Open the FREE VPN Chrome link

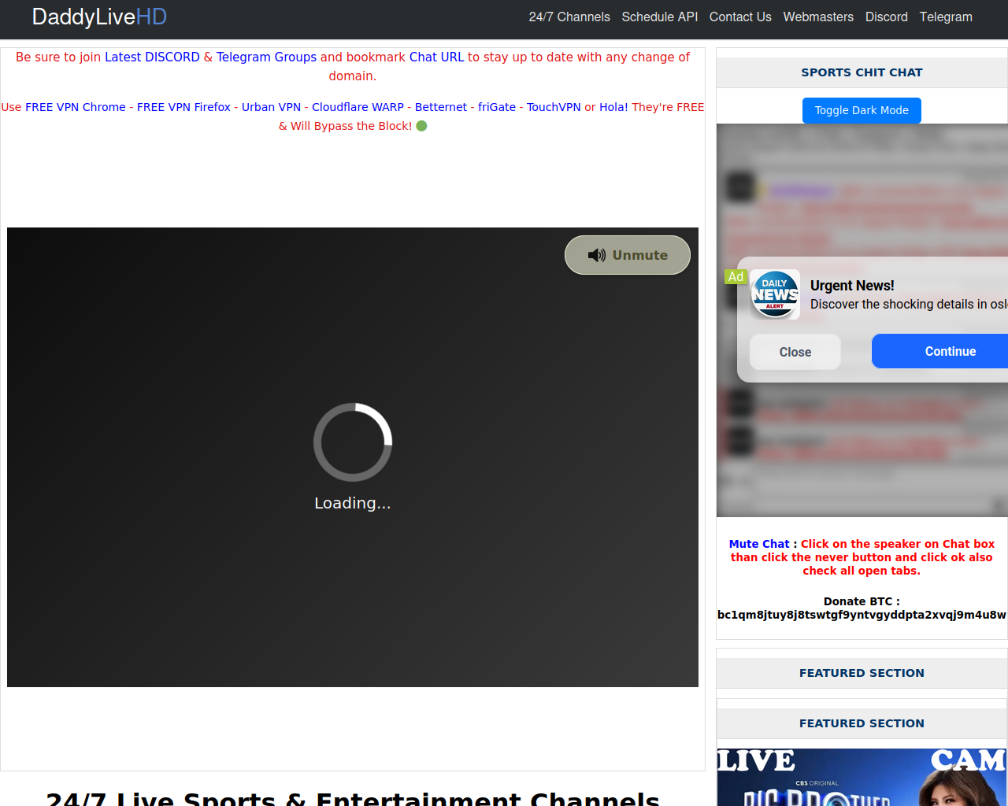tap(76, 107)
